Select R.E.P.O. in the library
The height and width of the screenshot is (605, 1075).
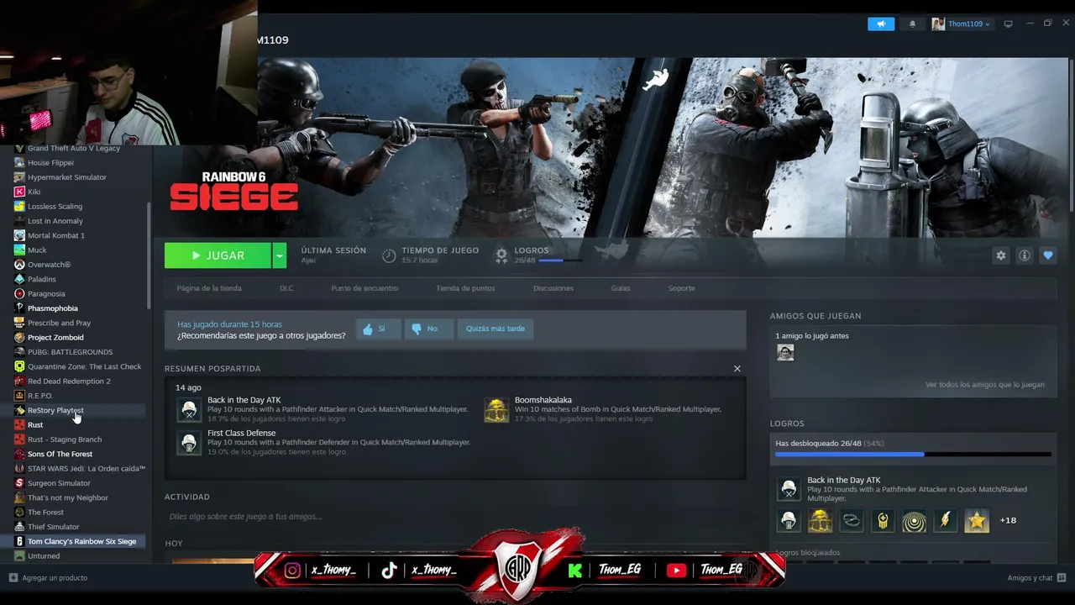point(40,396)
